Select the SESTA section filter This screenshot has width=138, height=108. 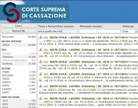click(x=19, y=86)
